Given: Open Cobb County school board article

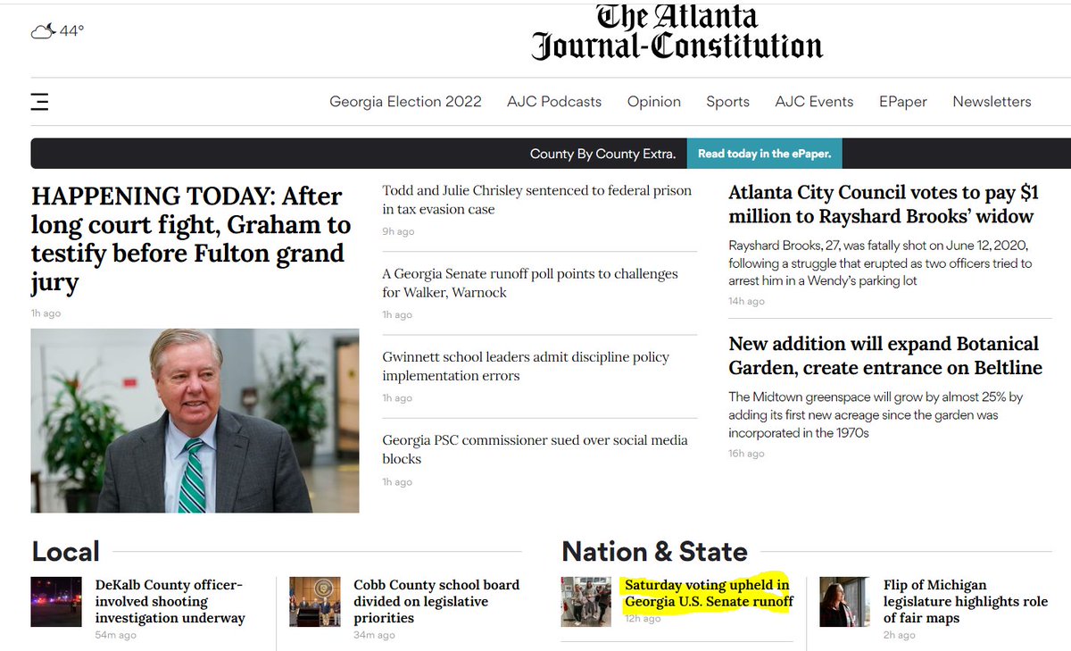Looking at the screenshot, I should click(436, 601).
